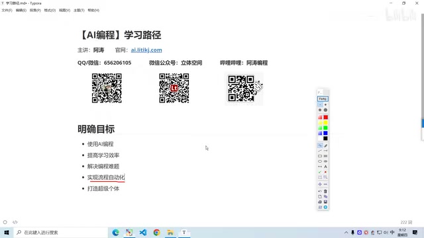Select the smallest pen width dot
This screenshot has height=238, width=424.
click(x=320, y=104)
